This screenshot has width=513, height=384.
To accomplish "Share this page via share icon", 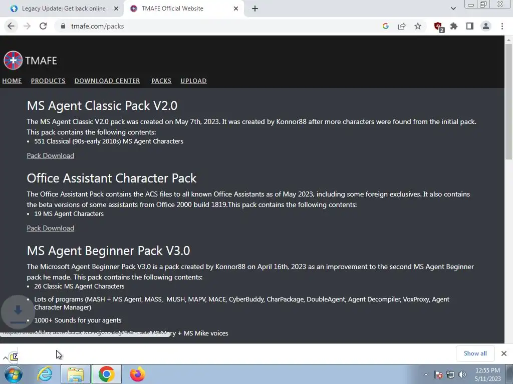I will pos(402,26).
